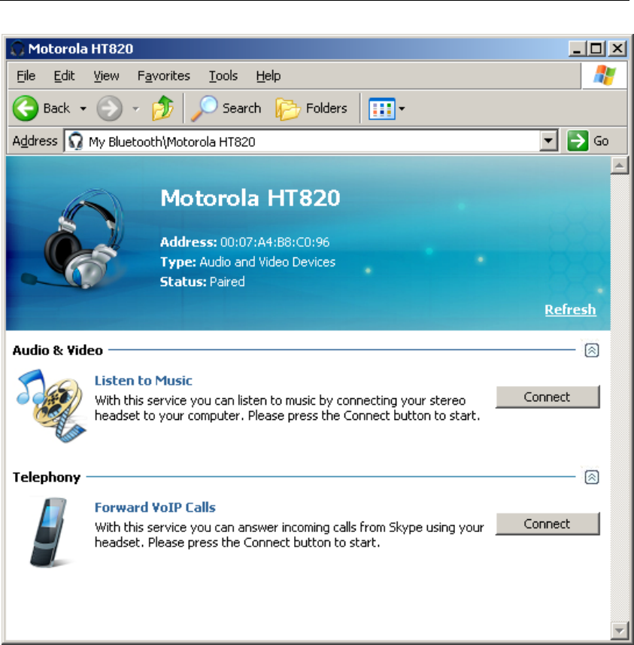Click the headphone icon in the address bar
Image resolution: width=634 pixels, height=645 pixels.
(76, 141)
